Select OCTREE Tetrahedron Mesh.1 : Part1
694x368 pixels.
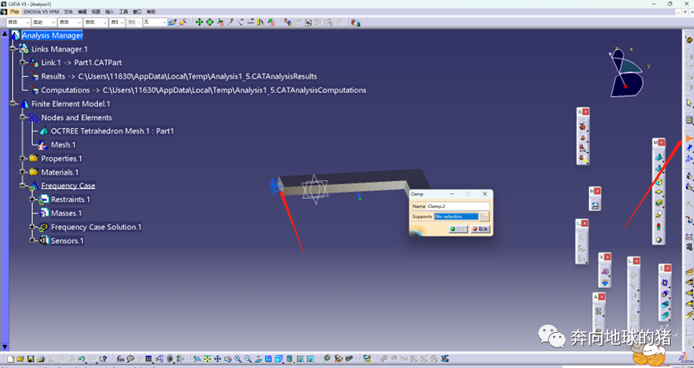tap(112, 131)
